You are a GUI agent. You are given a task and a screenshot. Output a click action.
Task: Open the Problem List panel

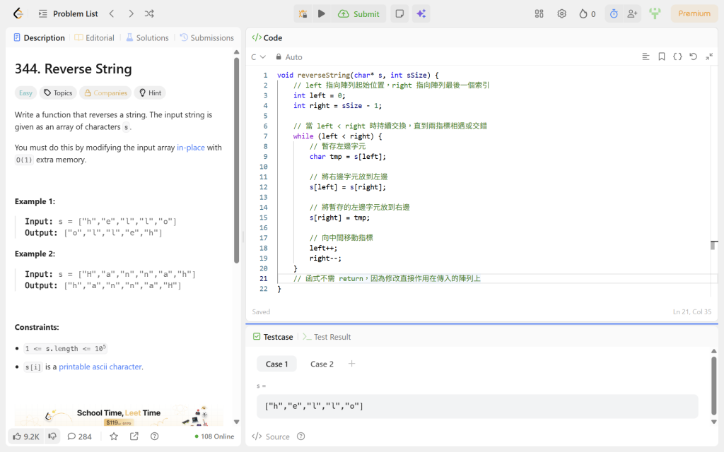click(69, 14)
